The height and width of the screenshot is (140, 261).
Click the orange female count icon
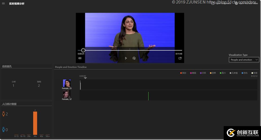click(4, 114)
